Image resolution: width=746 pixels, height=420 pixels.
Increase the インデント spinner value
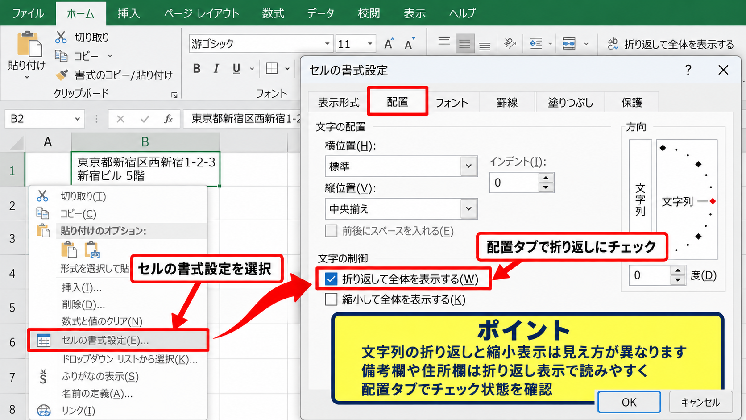[x=545, y=178]
